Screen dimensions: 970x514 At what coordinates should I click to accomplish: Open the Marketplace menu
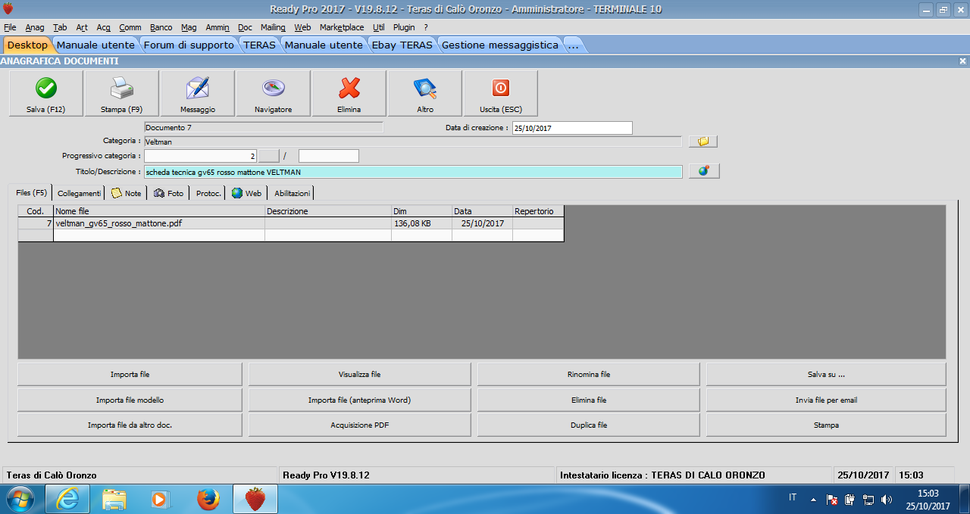coord(342,27)
